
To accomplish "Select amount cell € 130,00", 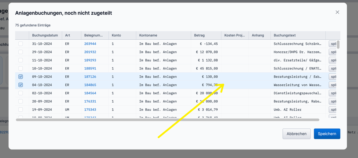I will pos(206,76).
